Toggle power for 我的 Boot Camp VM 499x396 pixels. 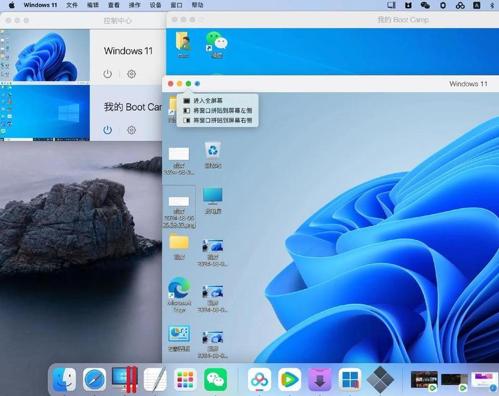coord(108,130)
